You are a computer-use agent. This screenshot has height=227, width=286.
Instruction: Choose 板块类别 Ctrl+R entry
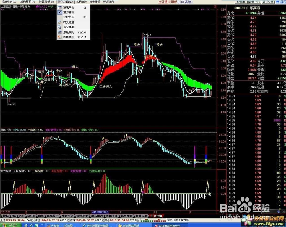pos(74,37)
